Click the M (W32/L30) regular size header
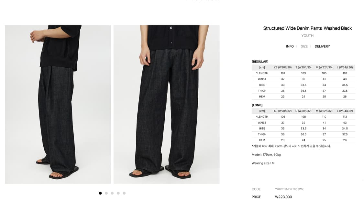Screen dimensions: 364x200 click(324, 67)
